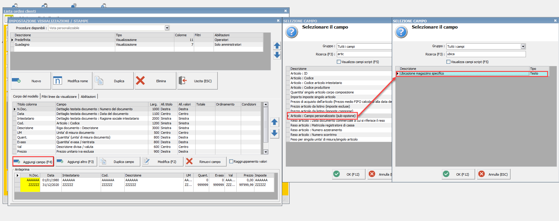This screenshot has height=221, width=559.
Task: Click Ricerca field containing 'ubica'
Action: [x=486, y=54]
